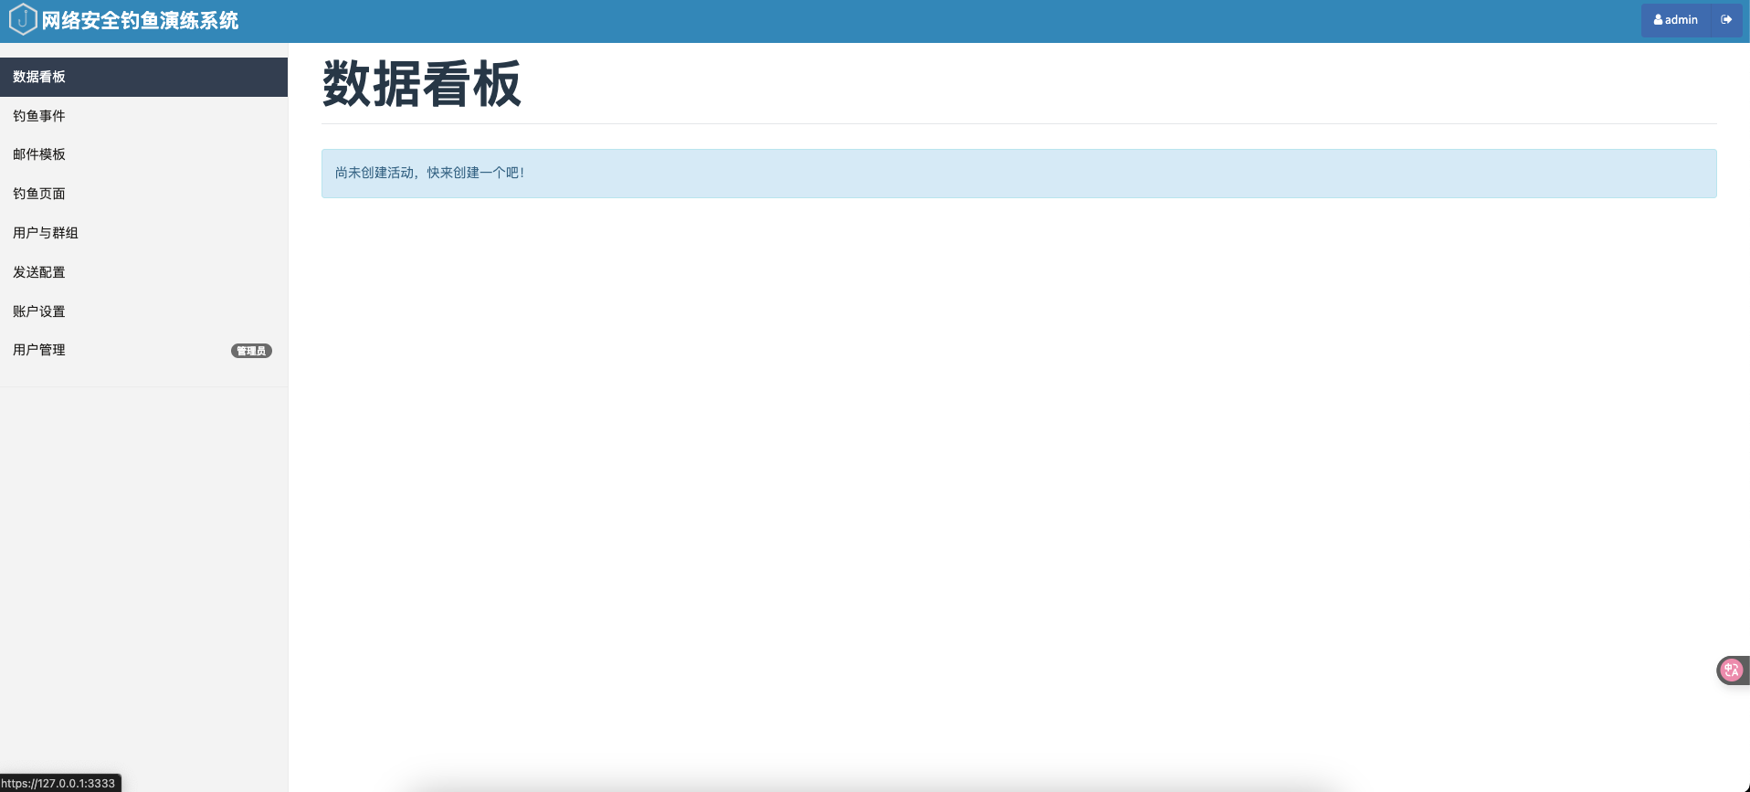Screen dimensions: 1750x792
Task: Click the hexagon logo icon in header
Action: pyautogui.click(x=23, y=19)
